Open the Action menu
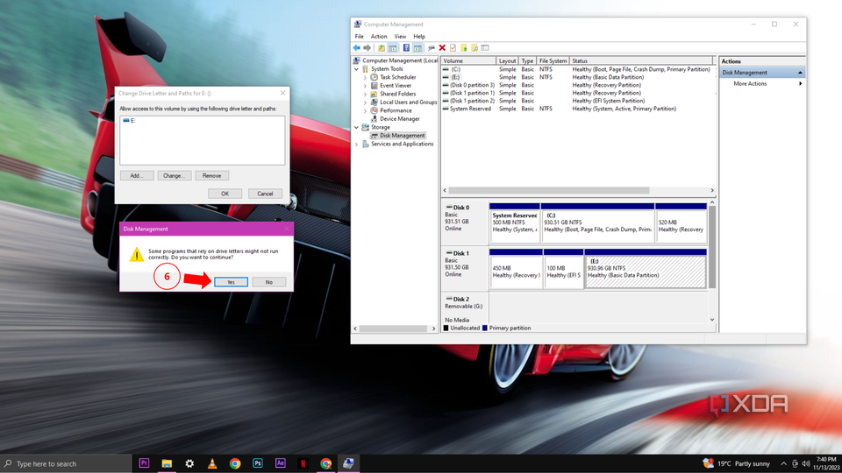Image resolution: width=842 pixels, height=473 pixels. 379,37
